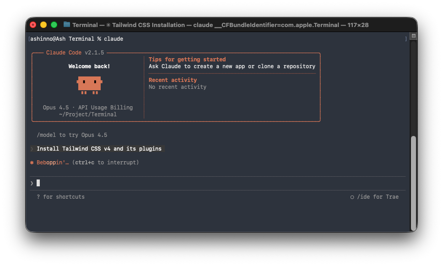Click the folder proxy icon in title bar

pos(67,25)
